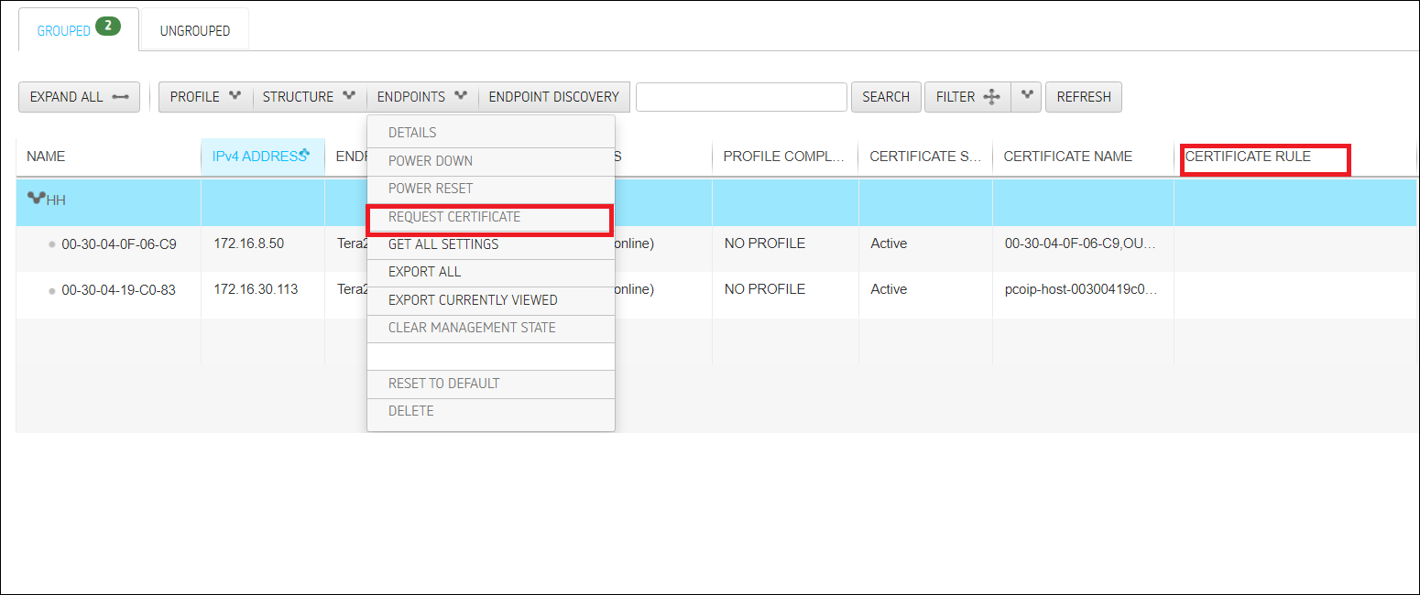Click the CERTIFICATE S... column header
The image size is (1420, 595).
[925, 157]
